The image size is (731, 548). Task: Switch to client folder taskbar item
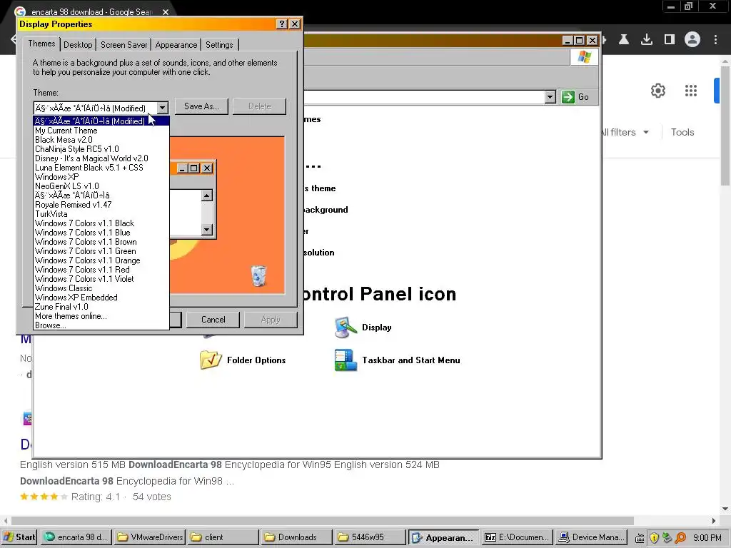pyautogui.click(x=223, y=537)
